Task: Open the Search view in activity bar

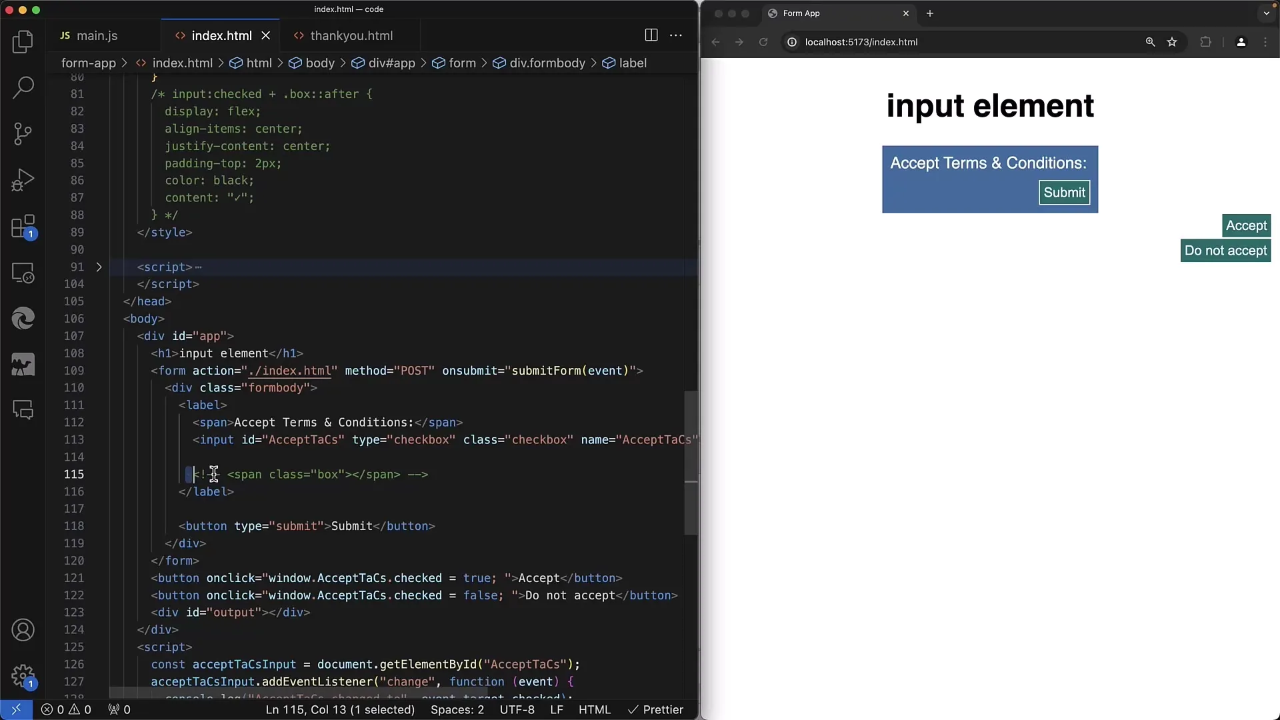Action: (x=23, y=87)
